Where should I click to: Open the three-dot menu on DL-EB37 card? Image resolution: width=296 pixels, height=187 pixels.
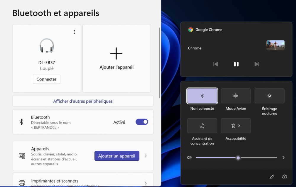coord(75,32)
